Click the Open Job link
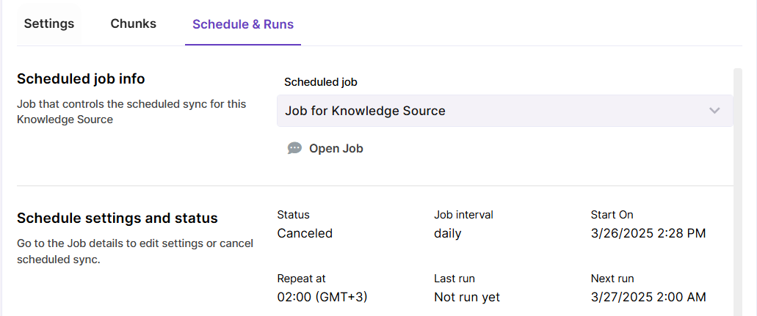This screenshot has width=757, height=316. [336, 148]
